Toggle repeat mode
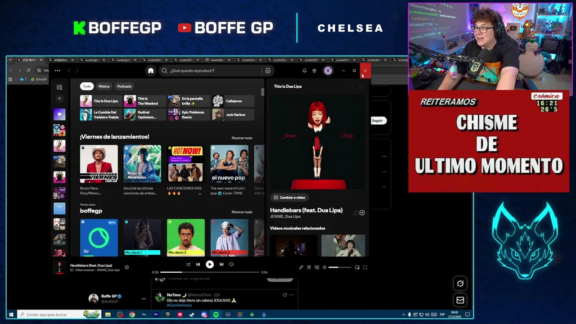The height and width of the screenshot is (324, 576). click(x=231, y=265)
